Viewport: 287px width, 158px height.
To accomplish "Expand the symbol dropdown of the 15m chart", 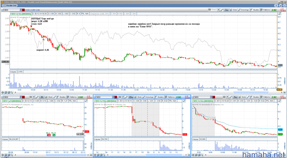I will [x=113, y=97].
